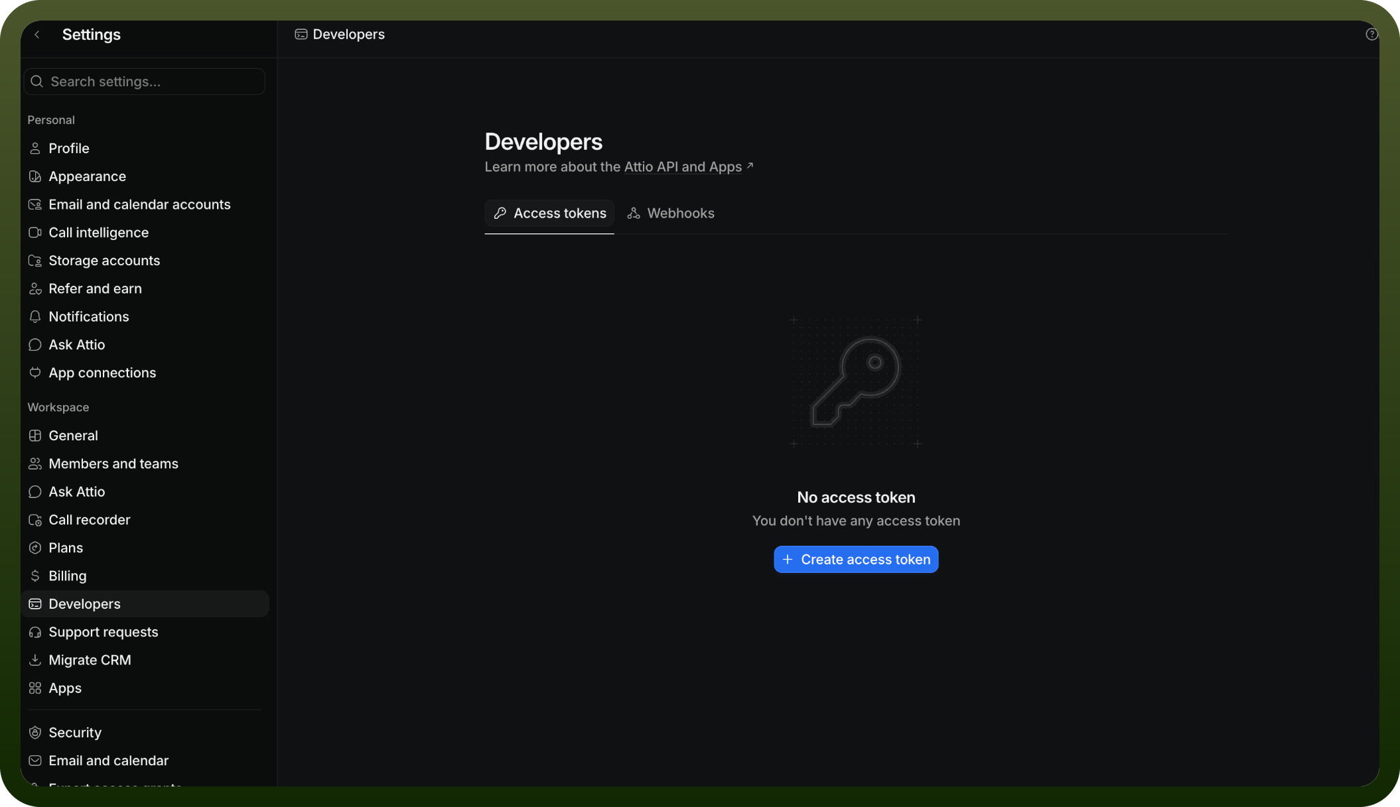The height and width of the screenshot is (807, 1400).
Task: Open workspace Email and calendar settings
Action: coord(145,761)
